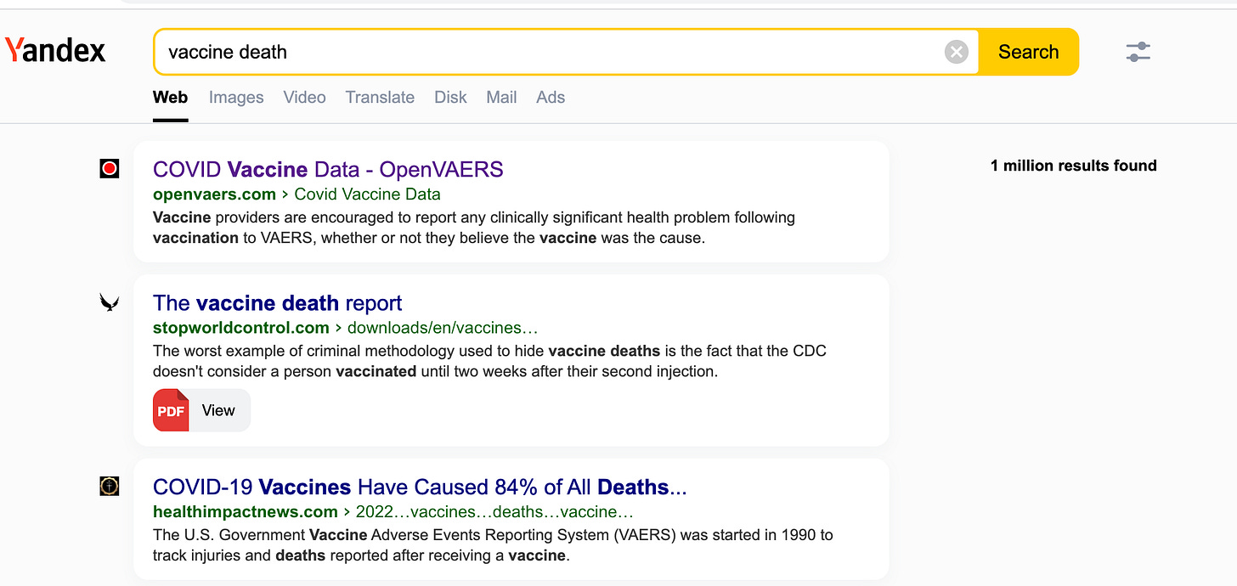The image size is (1237, 586).
Task: Click the openvaers.com domain link
Action: tap(214, 194)
